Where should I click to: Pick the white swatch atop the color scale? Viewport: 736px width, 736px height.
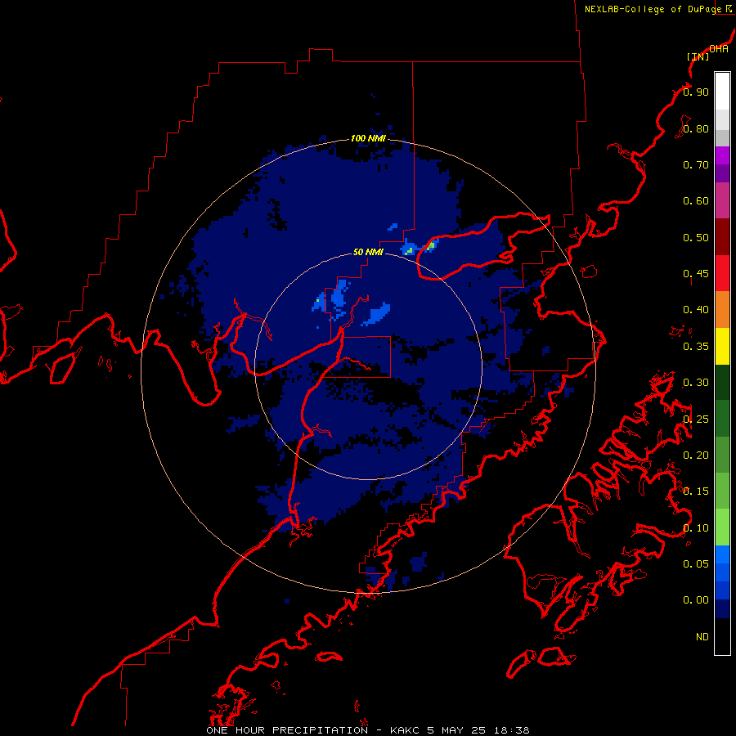click(722, 92)
